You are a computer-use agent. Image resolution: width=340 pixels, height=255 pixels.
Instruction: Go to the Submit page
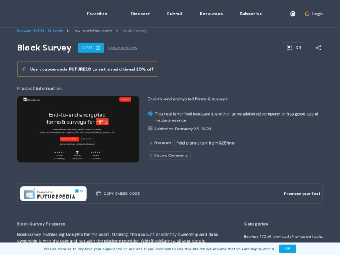pos(175,14)
